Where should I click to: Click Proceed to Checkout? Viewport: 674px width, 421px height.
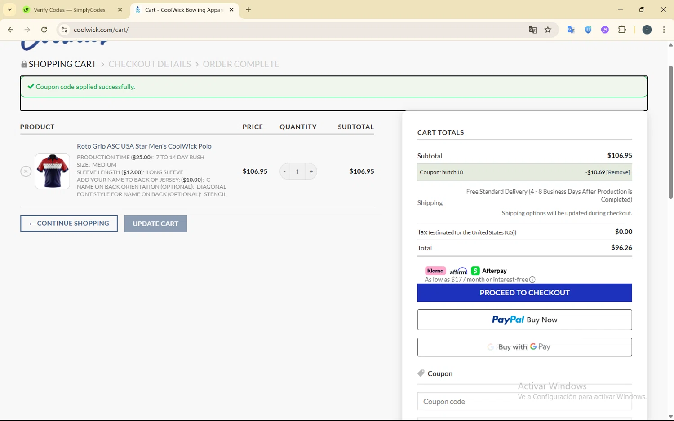coord(524,293)
